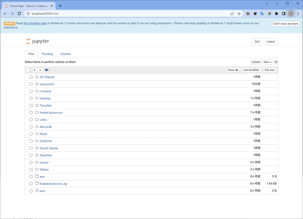This screenshot has height=219, width=303.
Task: Sort the list by File size
Action: 270,70
